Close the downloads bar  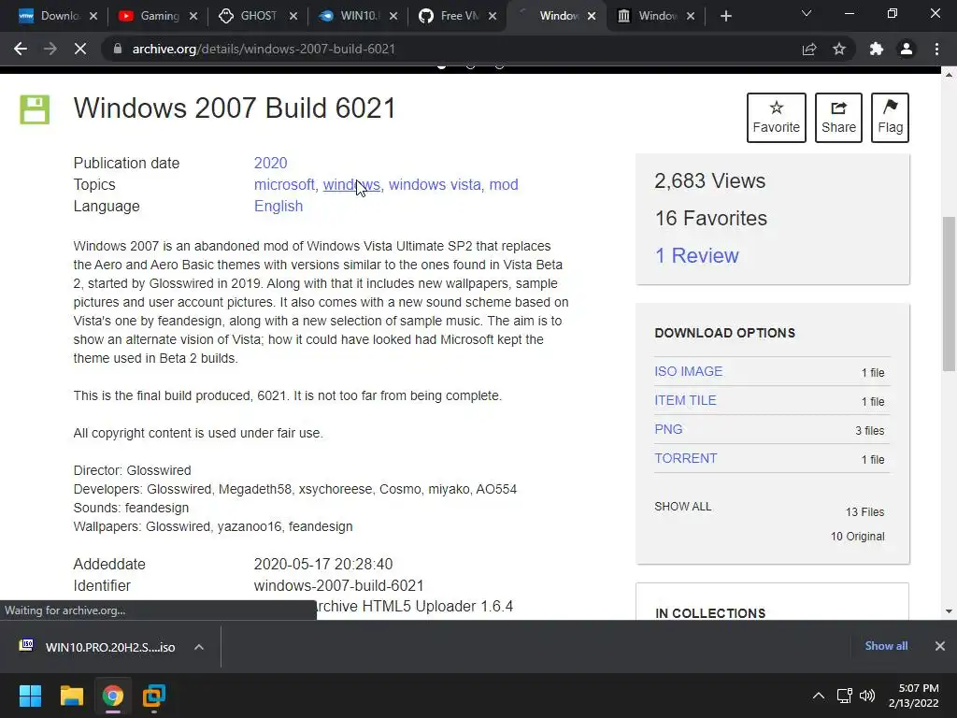tap(940, 646)
